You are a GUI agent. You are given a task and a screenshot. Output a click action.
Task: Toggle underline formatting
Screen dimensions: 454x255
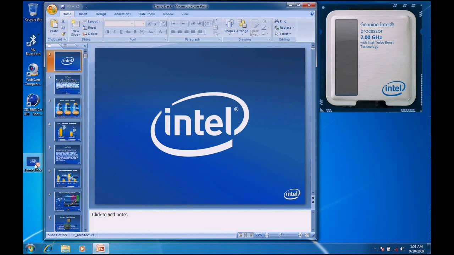tap(121, 32)
